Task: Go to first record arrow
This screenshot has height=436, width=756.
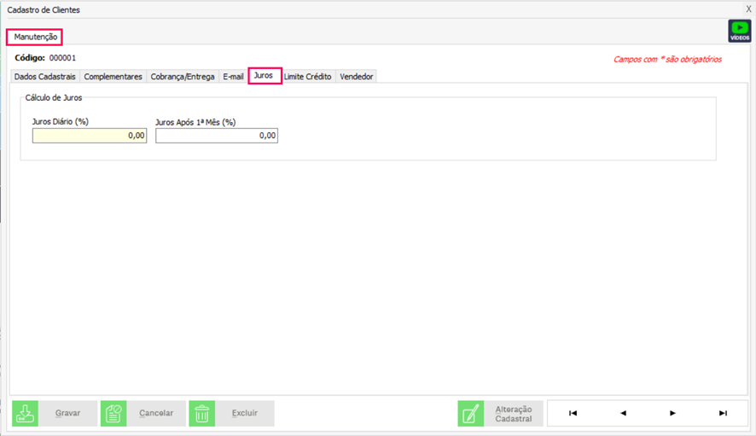Action: [573, 414]
